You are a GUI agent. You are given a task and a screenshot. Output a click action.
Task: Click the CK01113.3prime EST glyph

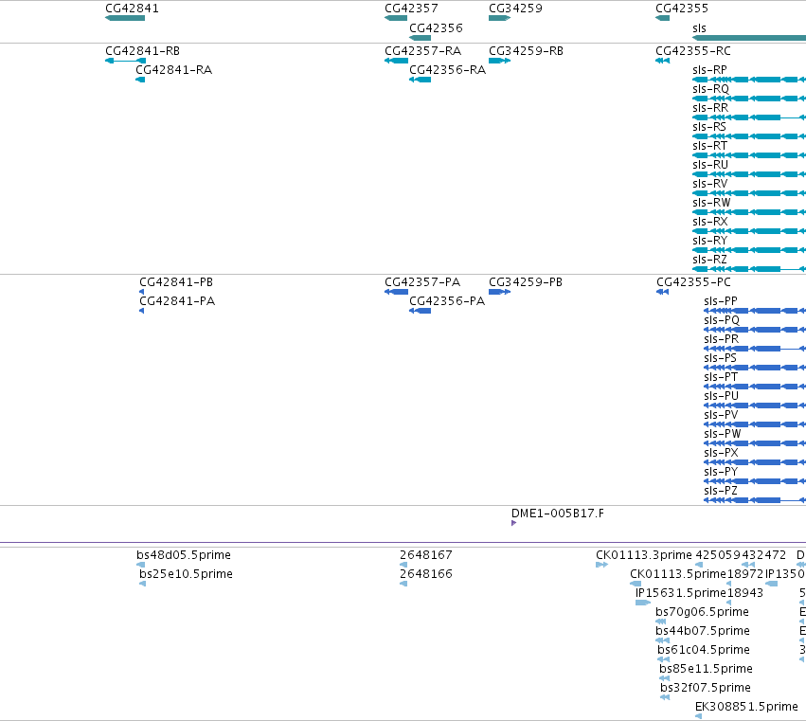point(602,565)
